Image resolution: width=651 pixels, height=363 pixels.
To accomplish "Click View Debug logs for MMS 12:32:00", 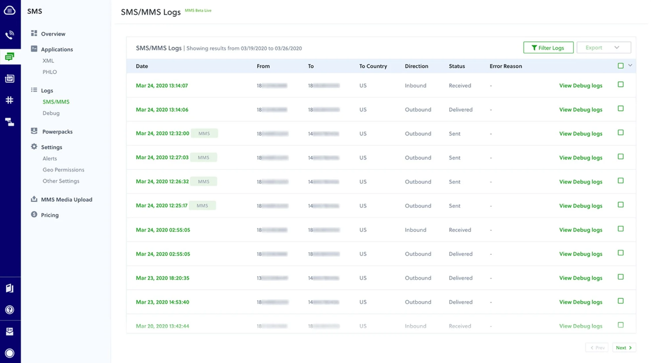I will pos(581,134).
